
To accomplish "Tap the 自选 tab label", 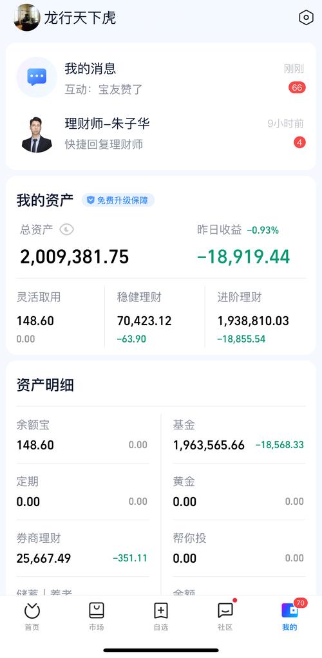I will pyautogui.click(x=161, y=627).
